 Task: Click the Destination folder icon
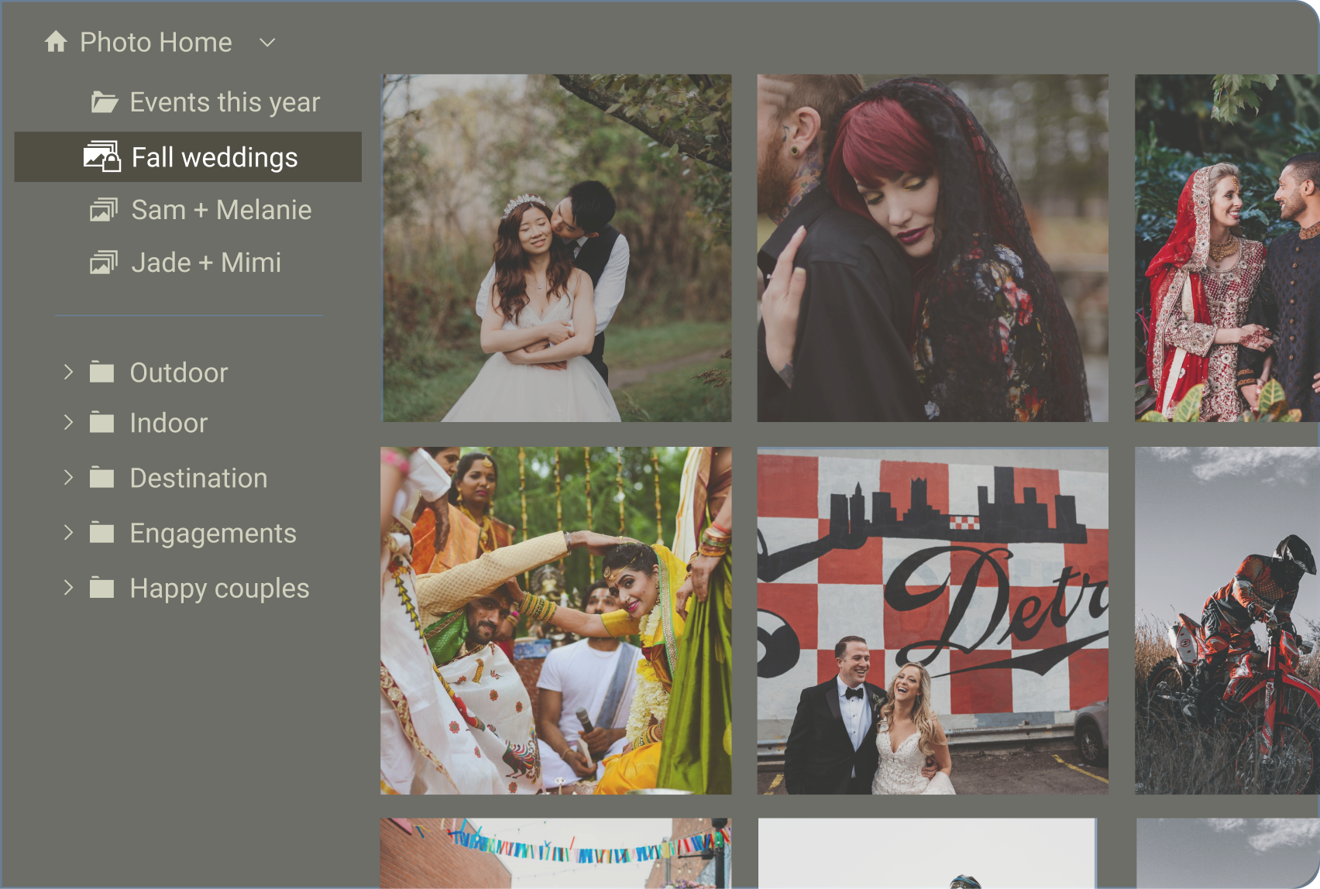(x=101, y=478)
